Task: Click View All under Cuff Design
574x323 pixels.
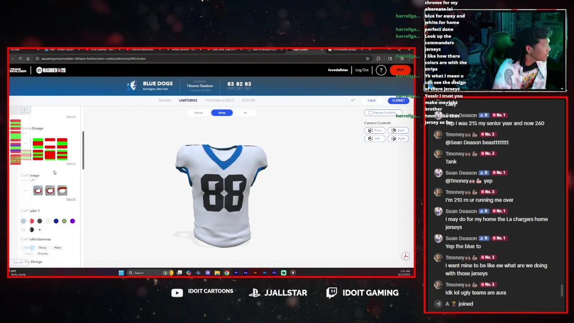Action: click(71, 199)
